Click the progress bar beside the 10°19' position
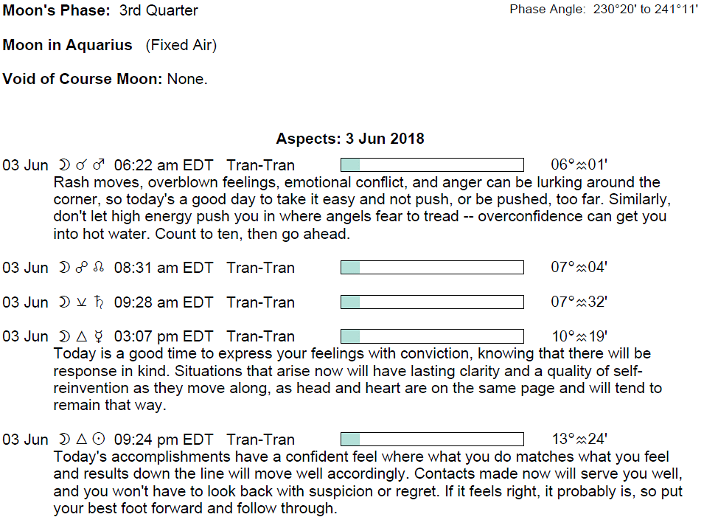 coord(432,337)
